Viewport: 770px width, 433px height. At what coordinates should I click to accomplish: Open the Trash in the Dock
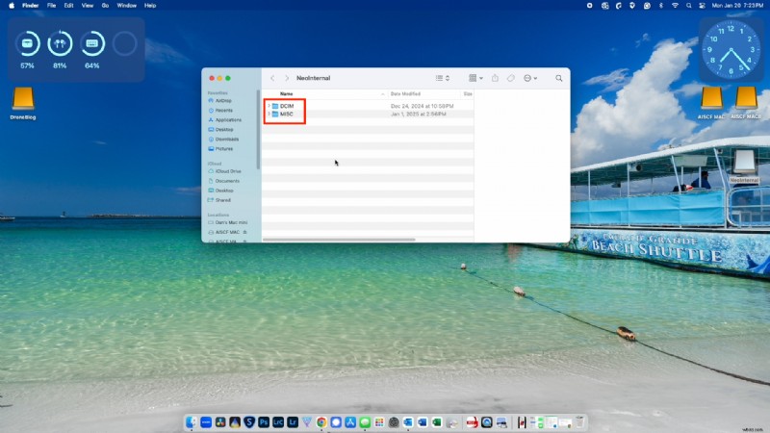(579, 422)
